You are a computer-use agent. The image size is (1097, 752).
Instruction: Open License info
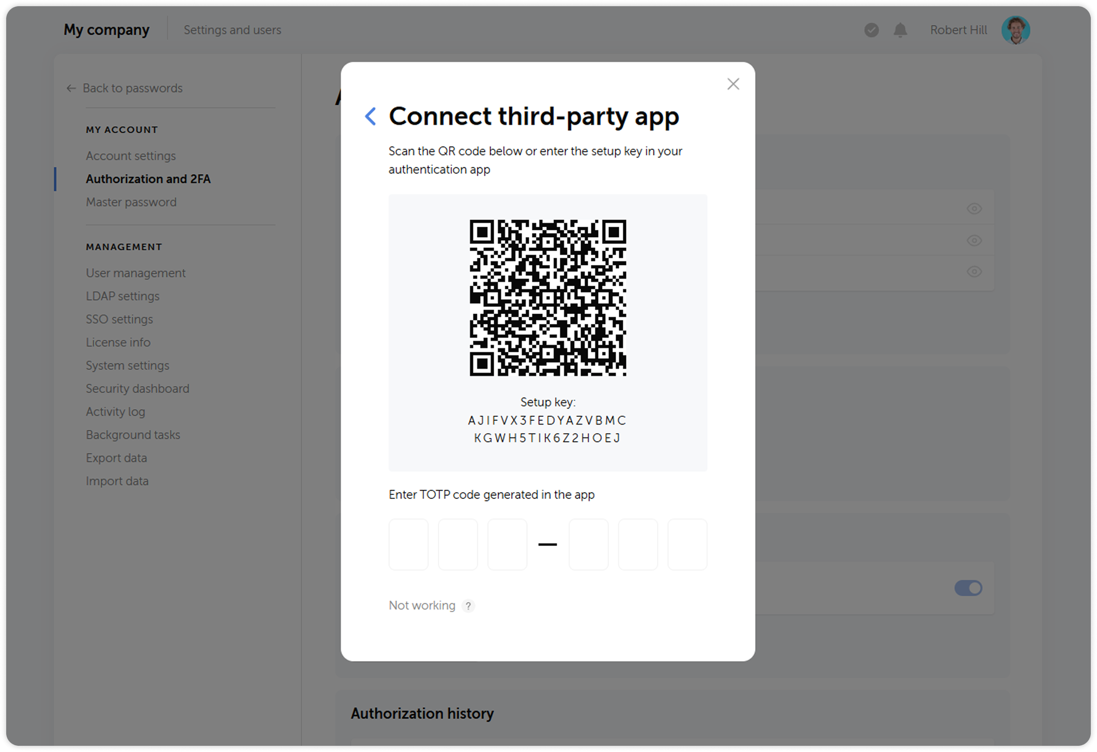118,342
